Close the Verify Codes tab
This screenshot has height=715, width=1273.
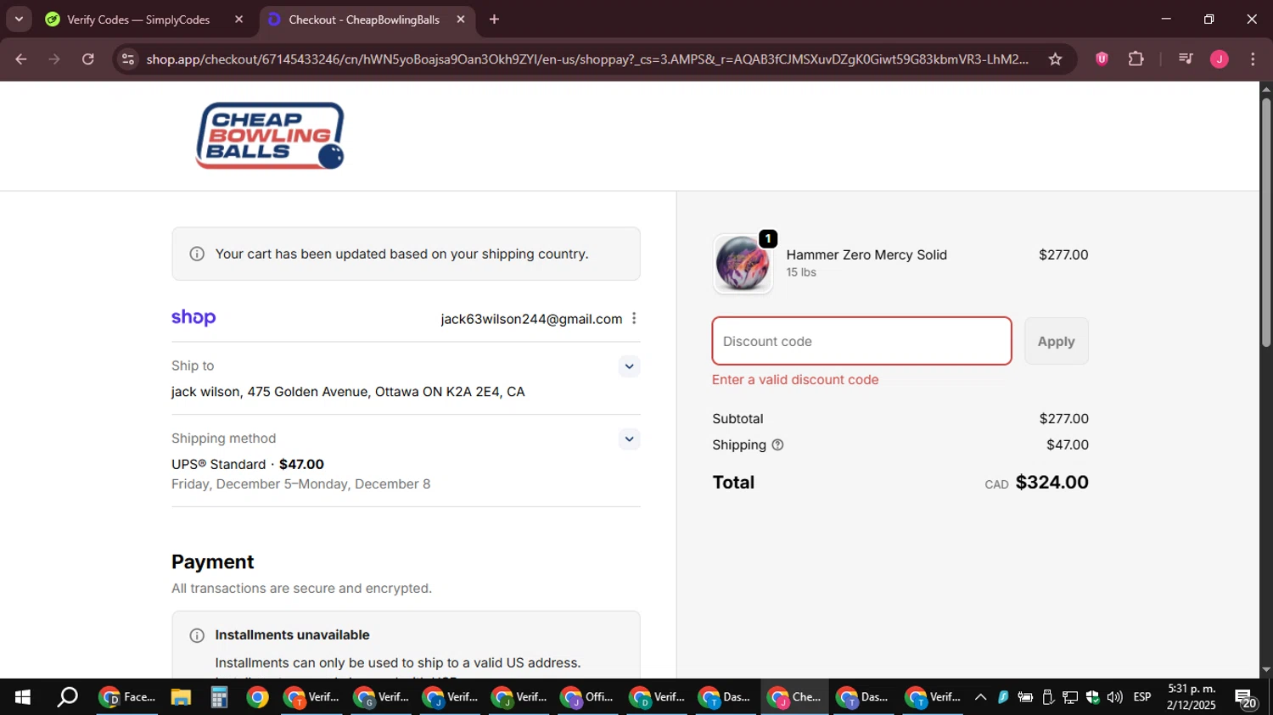coord(238,20)
